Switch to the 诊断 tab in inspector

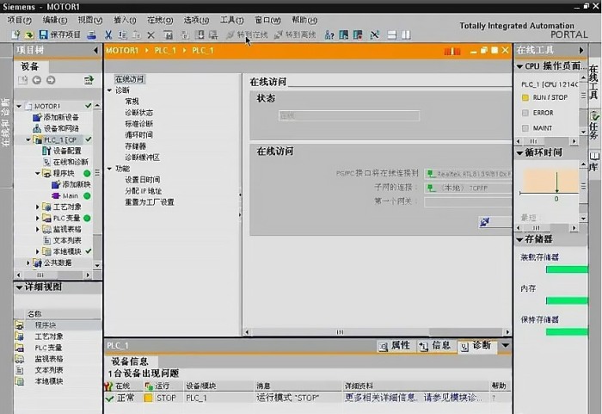click(x=476, y=346)
